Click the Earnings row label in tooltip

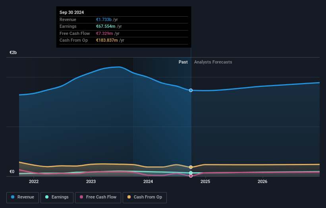tap(68, 26)
